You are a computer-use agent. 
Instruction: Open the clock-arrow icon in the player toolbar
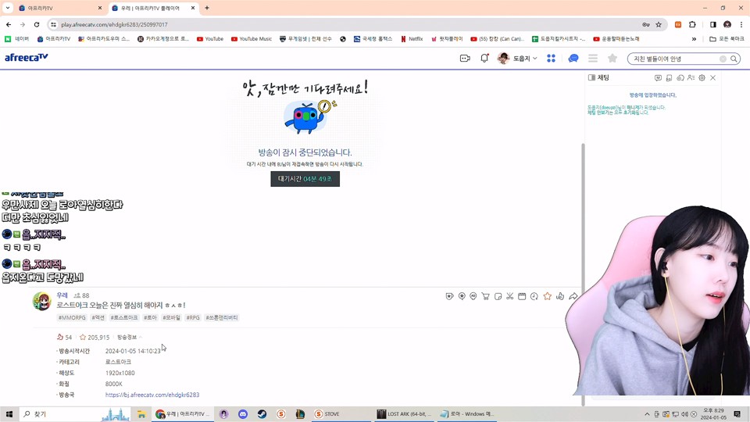point(534,297)
